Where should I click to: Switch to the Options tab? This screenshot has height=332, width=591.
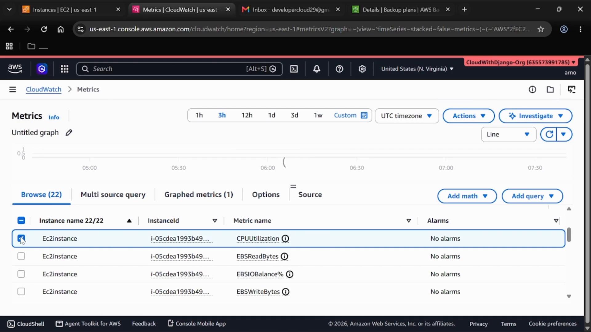click(x=266, y=195)
